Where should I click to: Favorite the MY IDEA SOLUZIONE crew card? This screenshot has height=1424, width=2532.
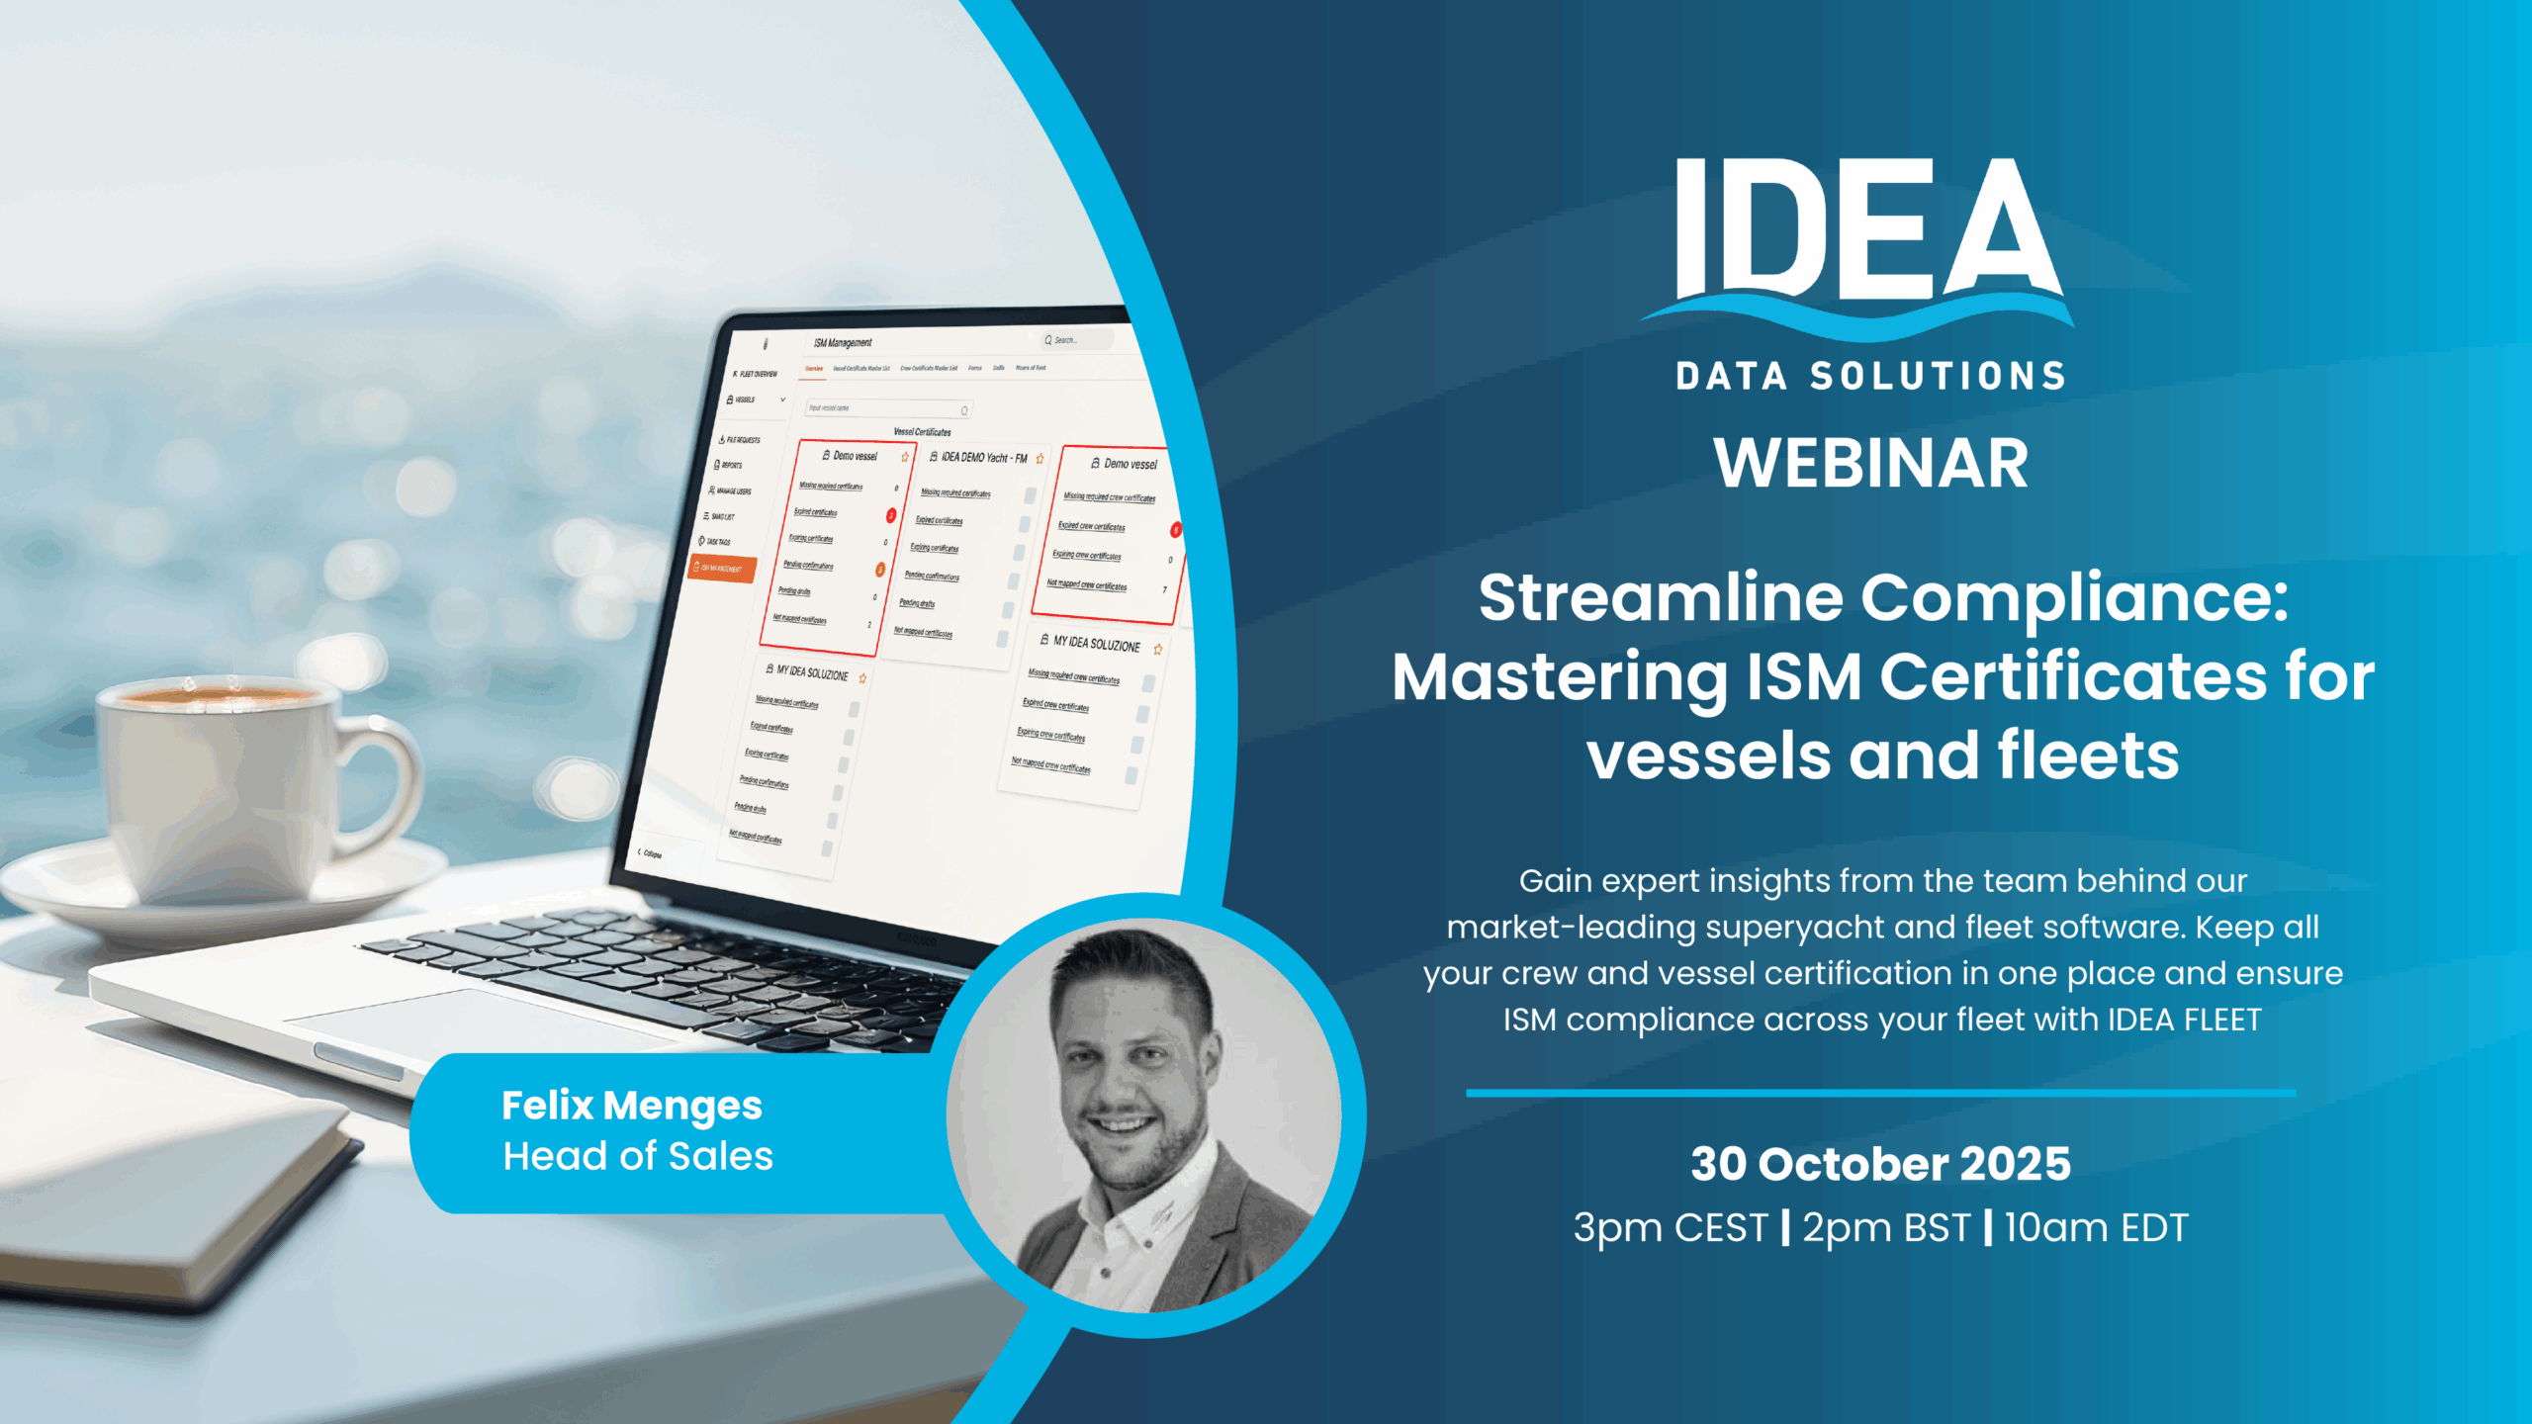click(1157, 649)
